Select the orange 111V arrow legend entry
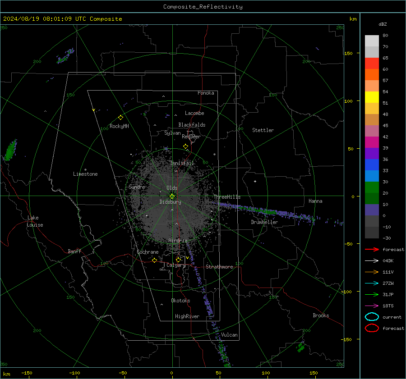Viewport: 406px width, 379px height. [x=372, y=272]
